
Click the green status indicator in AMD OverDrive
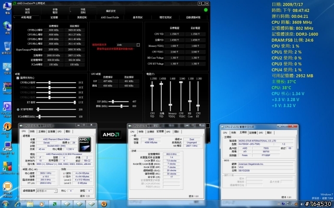[206, 10]
